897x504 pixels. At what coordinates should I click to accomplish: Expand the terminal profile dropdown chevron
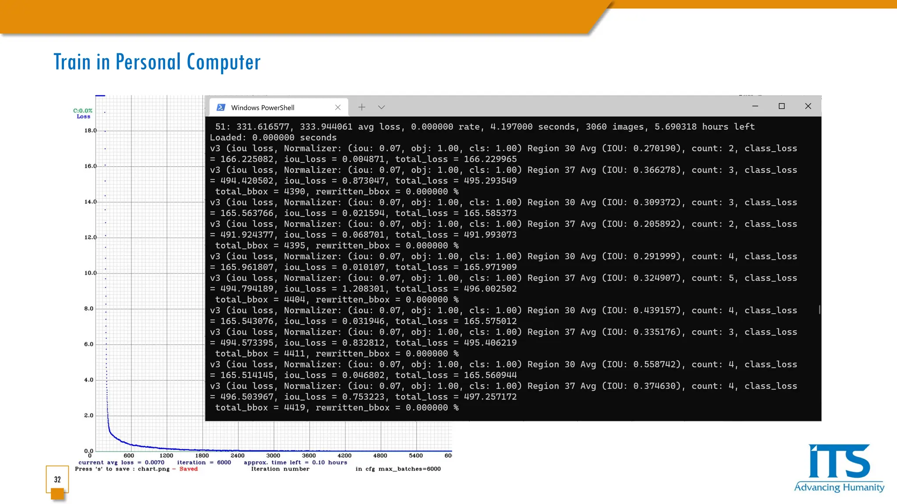[x=381, y=107]
